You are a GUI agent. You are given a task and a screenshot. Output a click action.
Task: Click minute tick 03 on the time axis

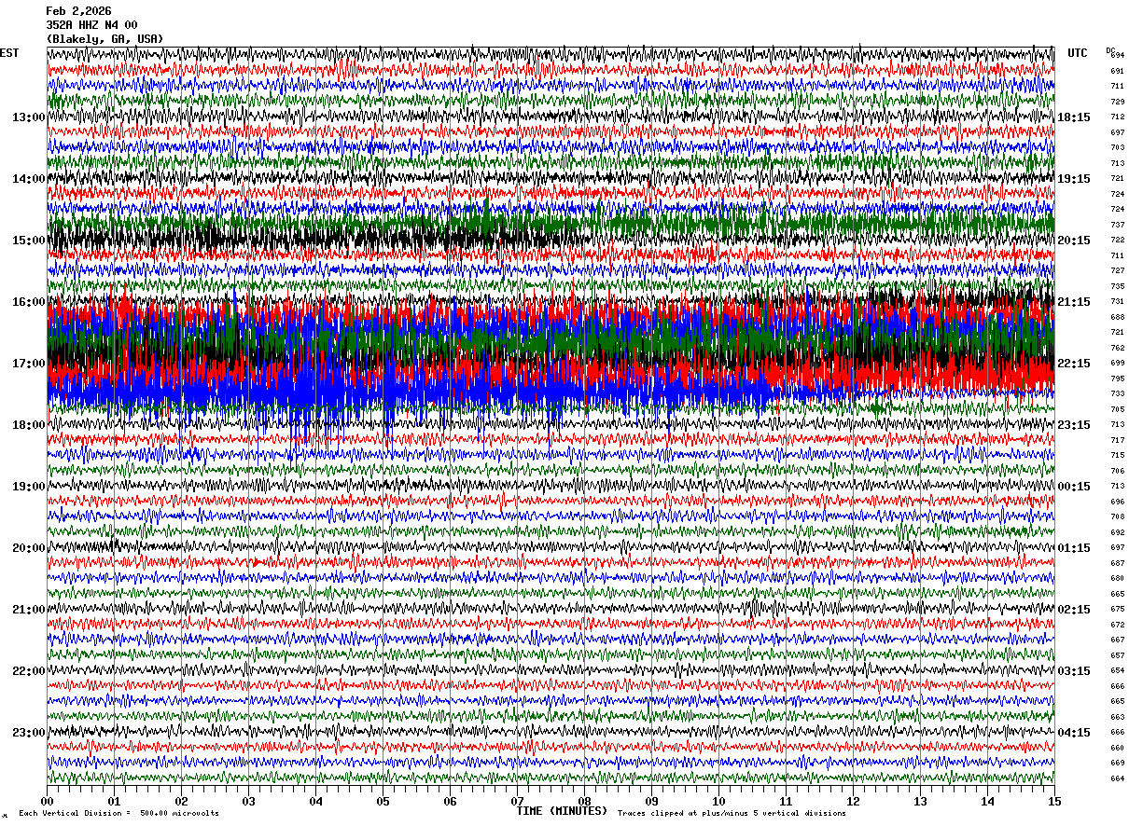(x=248, y=801)
